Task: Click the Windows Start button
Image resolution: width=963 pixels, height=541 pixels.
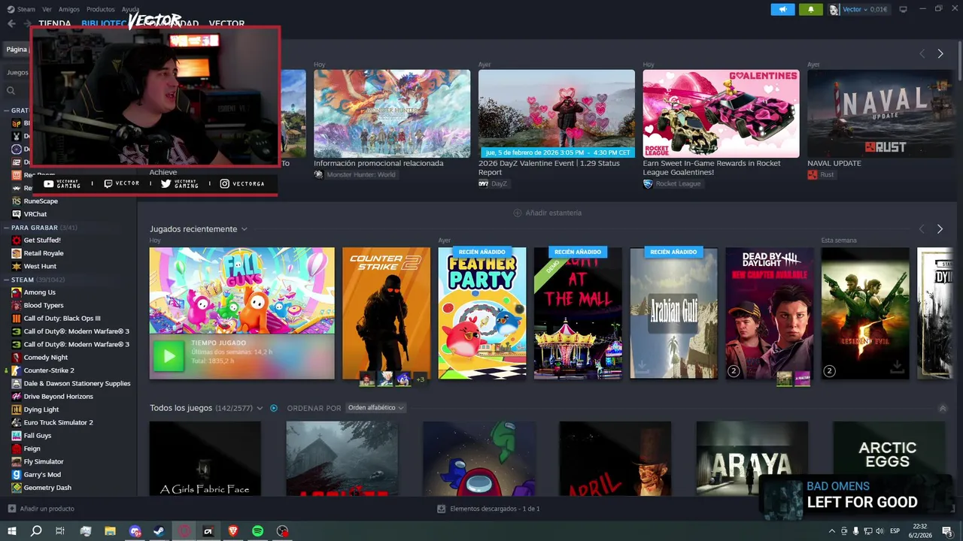Action: pyautogui.click(x=11, y=531)
